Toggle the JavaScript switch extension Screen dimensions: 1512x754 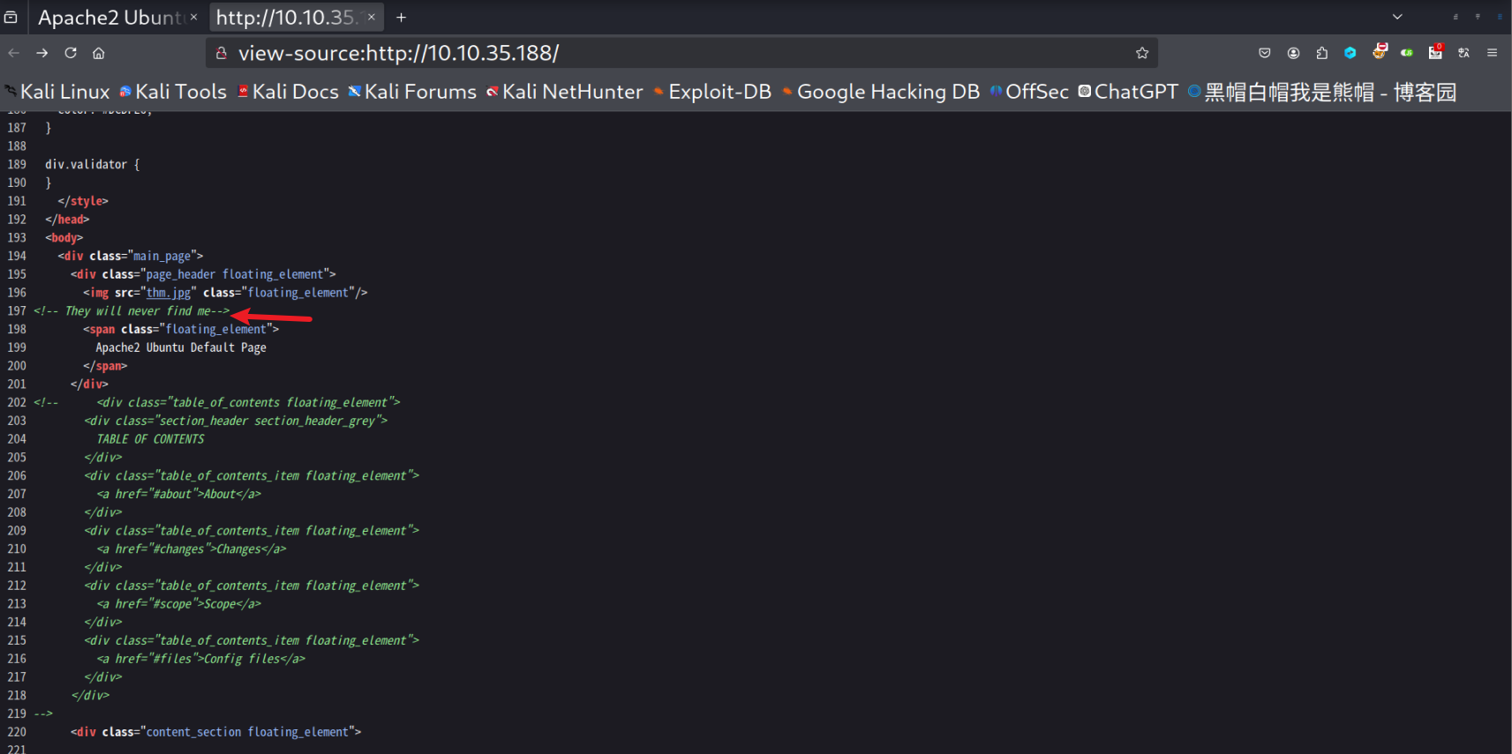1407,53
